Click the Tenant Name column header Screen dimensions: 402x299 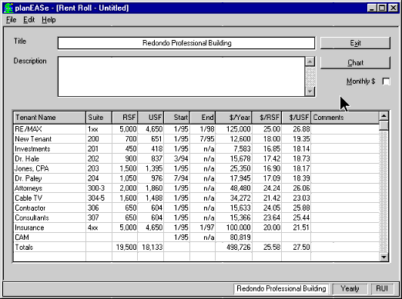49,118
